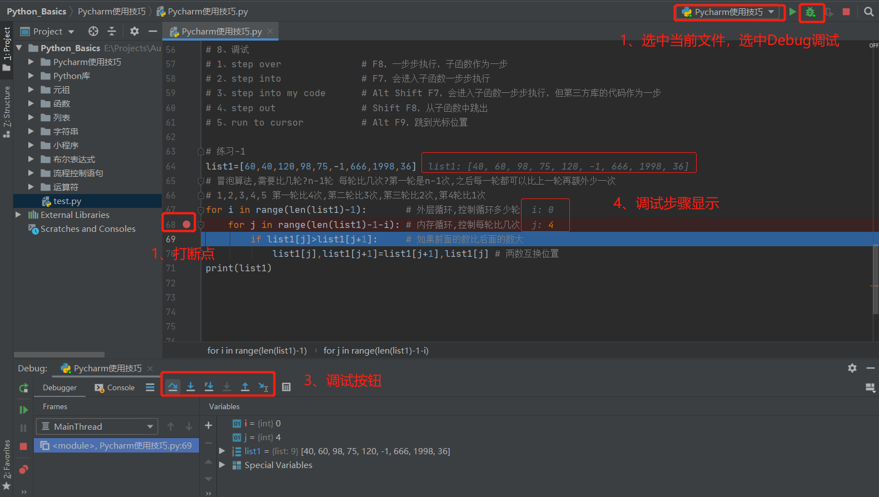The image size is (879, 497).
Task: Click the Pause Program icon in the debug sidebar
Action: click(23, 428)
